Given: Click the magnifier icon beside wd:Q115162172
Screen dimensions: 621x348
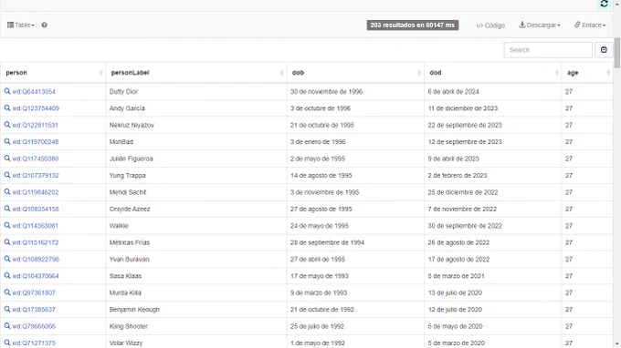Looking at the screenshot, I should point(7,242).
